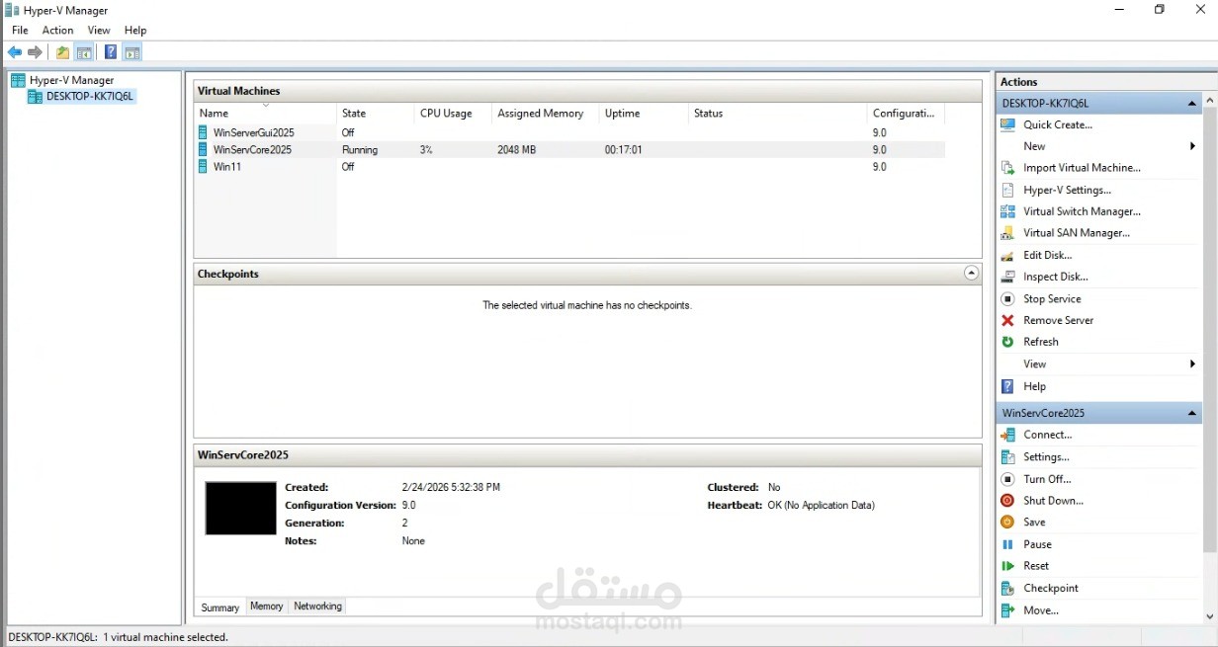The height and width of the screenshot is (647, 1218).
Task: Click the red Remove Server X icon
Action: point(1007,320)
